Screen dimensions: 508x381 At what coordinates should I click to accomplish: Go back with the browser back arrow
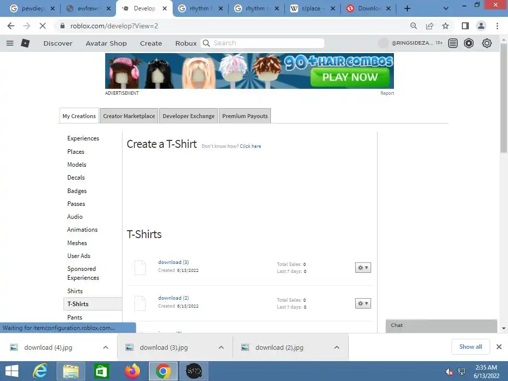click(x=11, y=26)
